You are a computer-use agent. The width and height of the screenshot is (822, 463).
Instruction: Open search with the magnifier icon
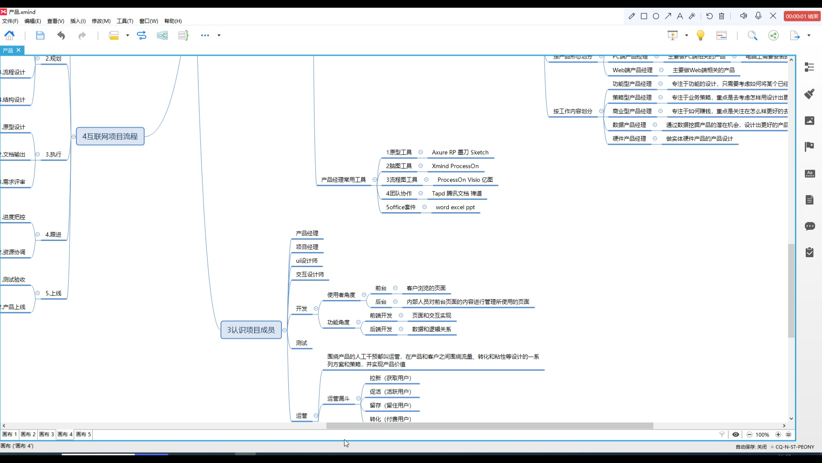coord(752,36)
